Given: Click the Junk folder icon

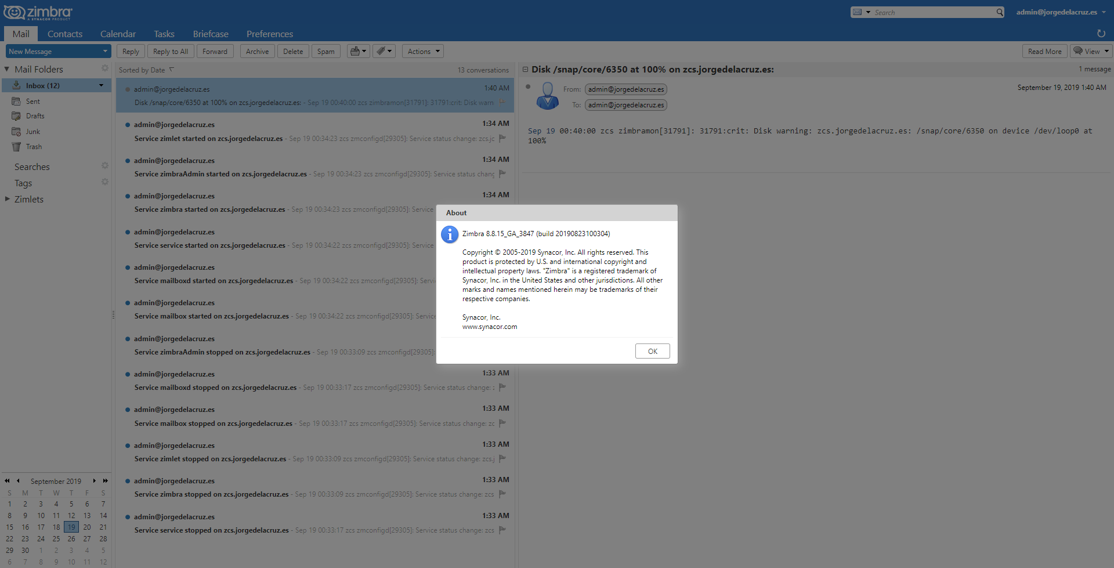Looking at the screenshot, I should click(x=16, y=132).
